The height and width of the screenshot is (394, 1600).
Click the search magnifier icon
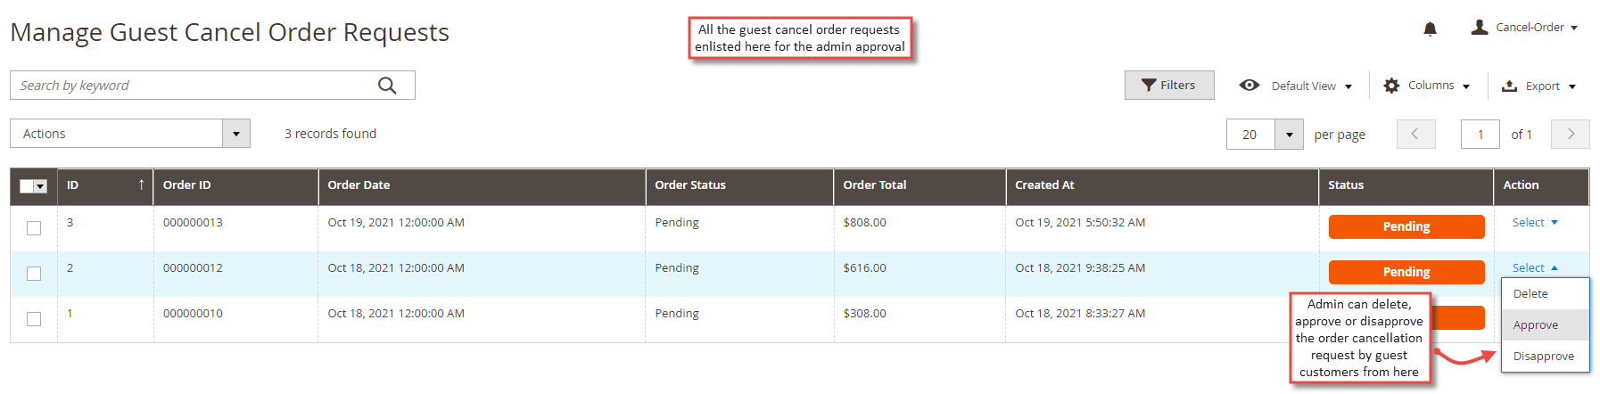pyautogui.click(x=387, y=86)
